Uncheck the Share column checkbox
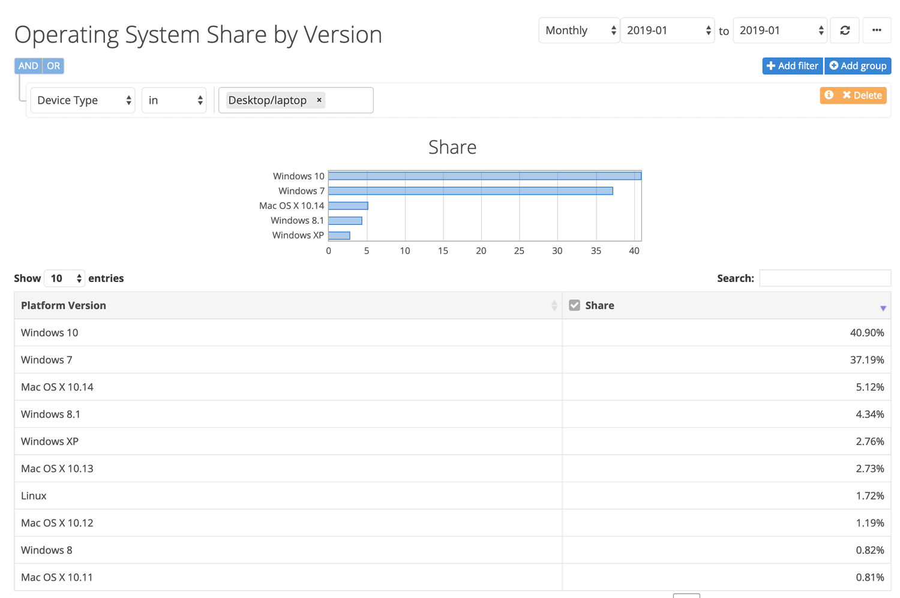The width and height of the screenshot is (900, 598). pyautogui.click(x=575, y=305)
